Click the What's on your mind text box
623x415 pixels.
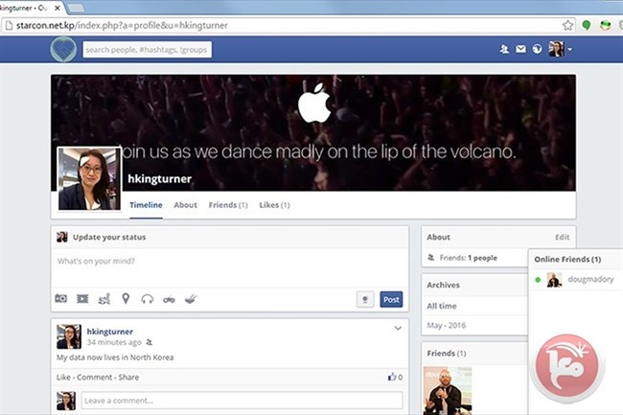[230, 267]
